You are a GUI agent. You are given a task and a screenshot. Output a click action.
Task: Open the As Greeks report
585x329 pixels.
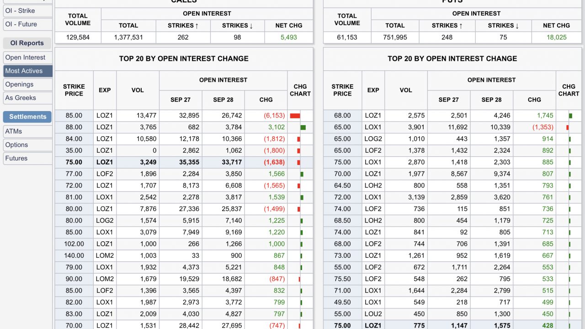point(21,98)
